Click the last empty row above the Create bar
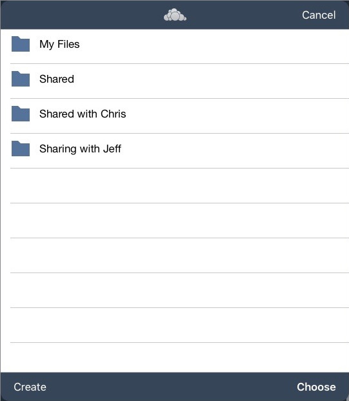This screenshot has width=349, height=401. coord(179,358)
